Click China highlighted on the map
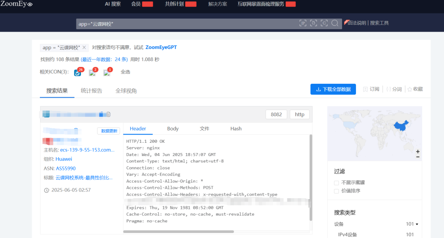Image resolution: width=444 pixels, height=238 pixels. pyautogui.click(x=401, y=125)
